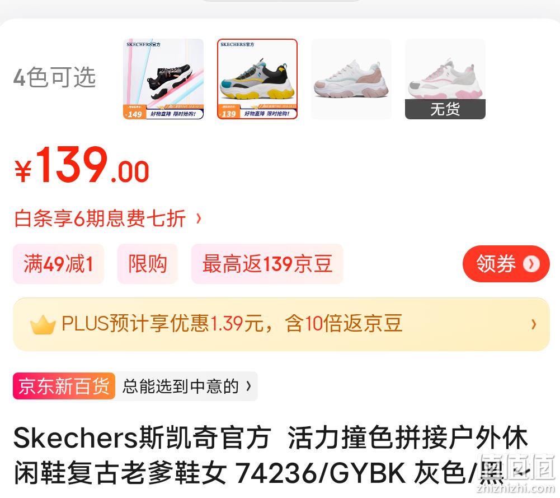Tap the out-of-stock pink grey shoe thumbnail
Image resolution: width=560 pixels, height=498 pixels.
(x=445, y=79)
